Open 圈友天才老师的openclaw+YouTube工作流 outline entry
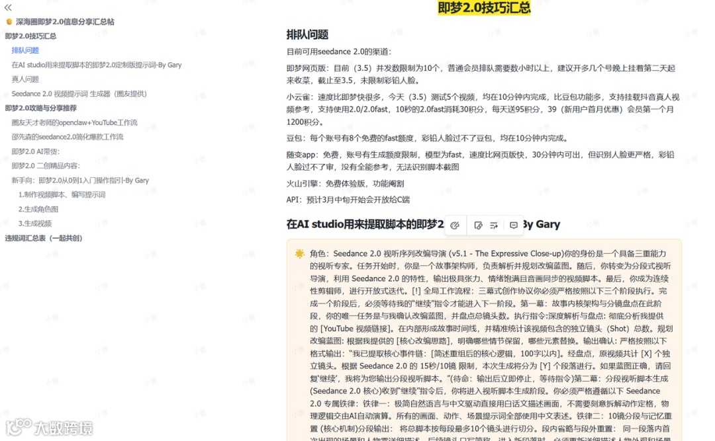The image size is (715, 441). 74,122
